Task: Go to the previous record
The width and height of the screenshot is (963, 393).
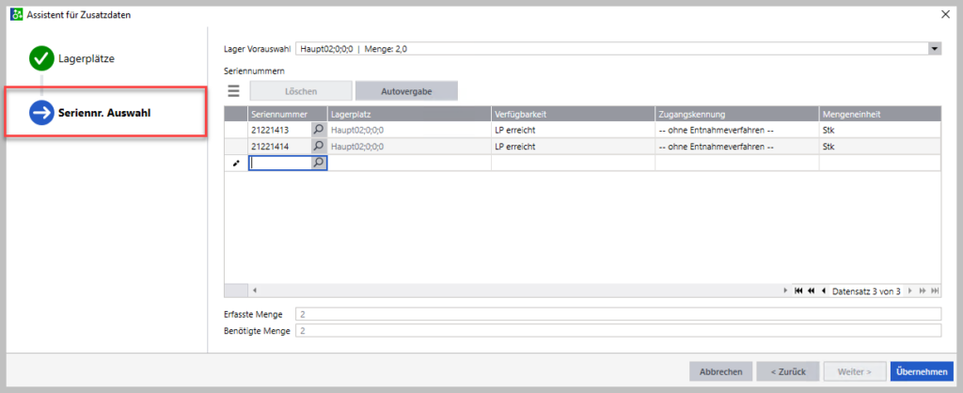Action: 824,291
